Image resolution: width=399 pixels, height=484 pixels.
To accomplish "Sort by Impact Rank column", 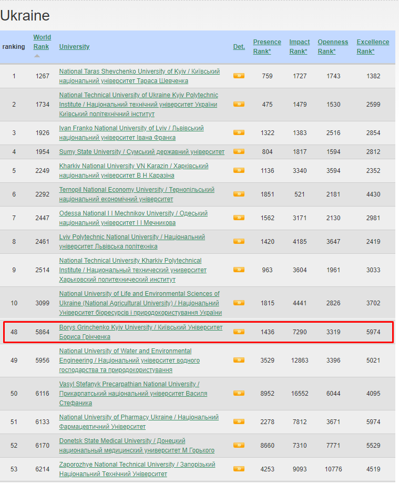I will pyautogui.click(x=299, y=46).
